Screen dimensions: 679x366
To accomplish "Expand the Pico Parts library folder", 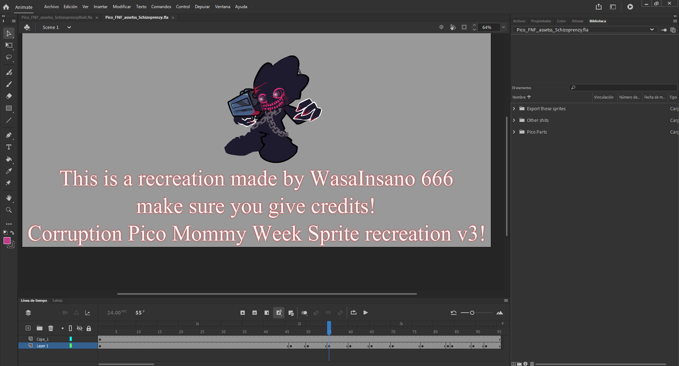I will coord(515,132).
